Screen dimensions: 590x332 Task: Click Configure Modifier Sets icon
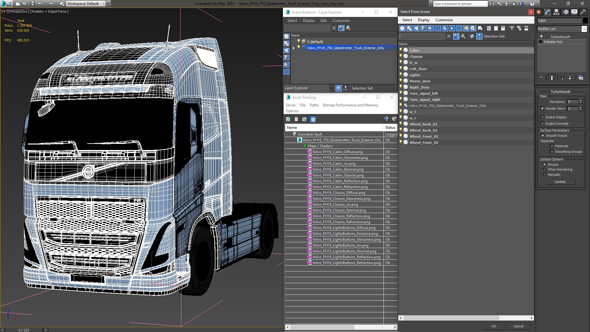(x=581, y=78)
